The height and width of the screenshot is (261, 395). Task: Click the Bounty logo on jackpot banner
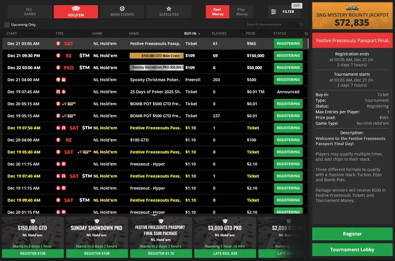coord(352,7)
